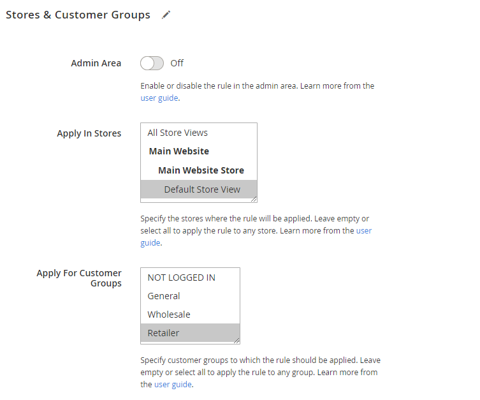Select "All Store Views" in the stores list

pos(177,133)
